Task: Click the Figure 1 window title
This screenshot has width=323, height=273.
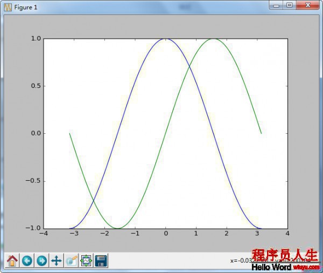Action: point(25,8)
